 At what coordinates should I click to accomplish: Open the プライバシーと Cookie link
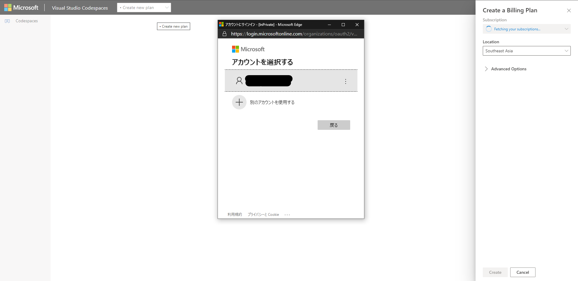point(263,214)
